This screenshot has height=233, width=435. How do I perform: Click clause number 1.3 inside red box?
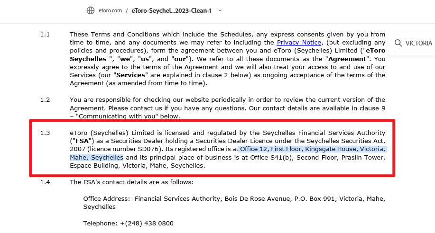pyautogui.click(x=45, y=133)
